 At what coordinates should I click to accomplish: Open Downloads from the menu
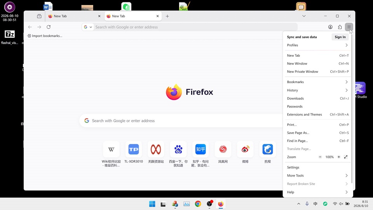(318, 98)
